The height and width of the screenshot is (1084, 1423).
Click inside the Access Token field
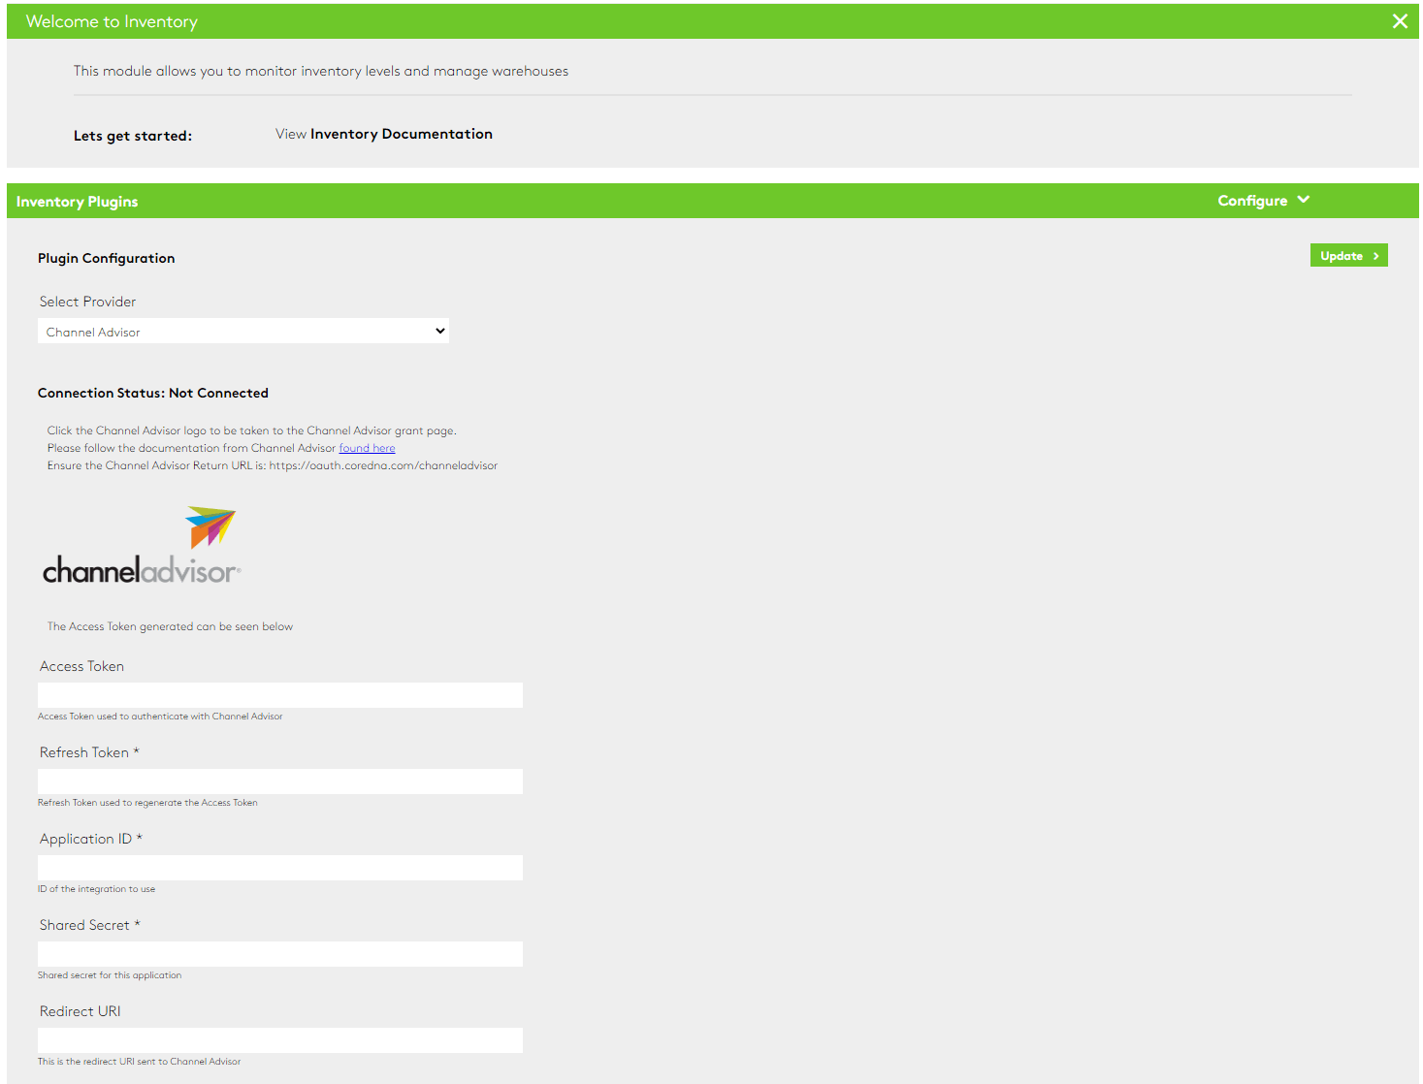click(x=279, y=694)
